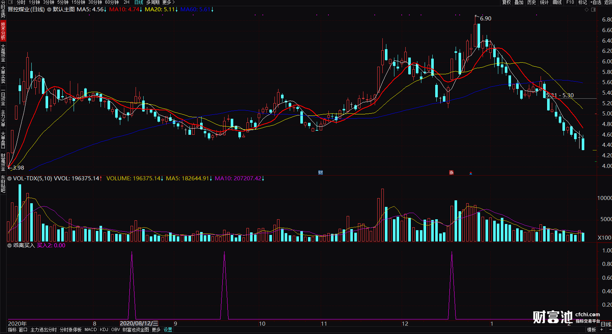612x334 pixels.
Task: Open 设置 in bottom toolbar
Action: pos(168,330)
